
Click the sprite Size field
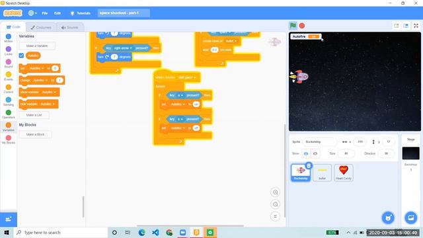pyautogui.click(x=346, y=153)
